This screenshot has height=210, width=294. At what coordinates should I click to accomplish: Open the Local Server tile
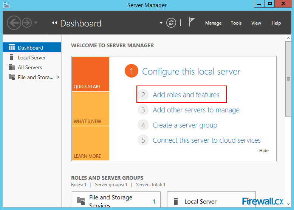[211, 199]
